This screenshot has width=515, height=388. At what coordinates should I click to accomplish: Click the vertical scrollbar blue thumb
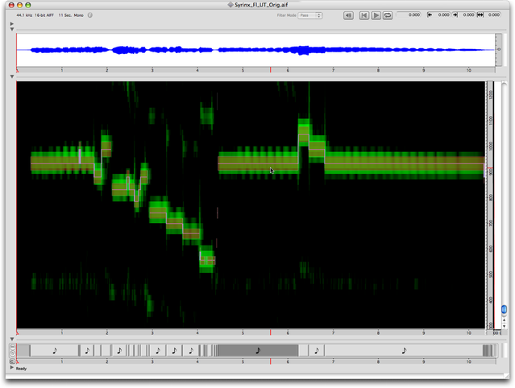[x=505, y=309]
